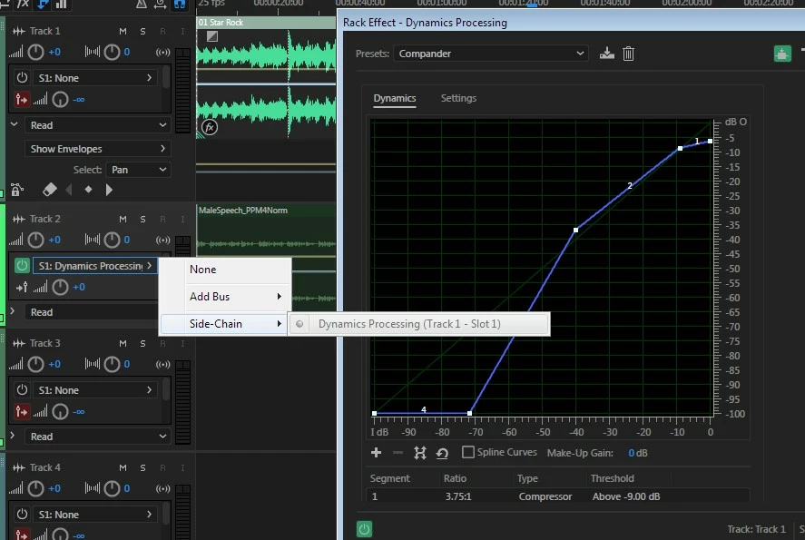805x540 pixels.
Task: Mute Track 4
Action: click(x=123, y=467)
